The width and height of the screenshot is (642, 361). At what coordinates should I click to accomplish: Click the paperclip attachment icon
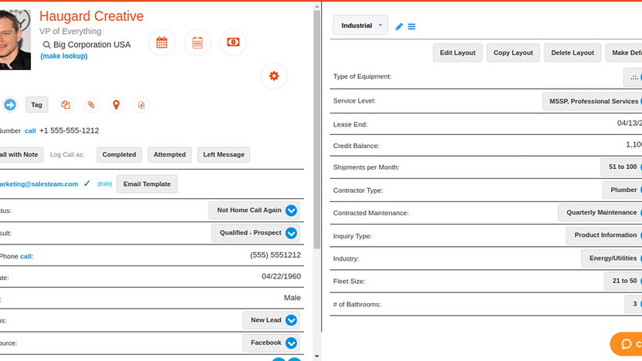click(x=91, y=105)
